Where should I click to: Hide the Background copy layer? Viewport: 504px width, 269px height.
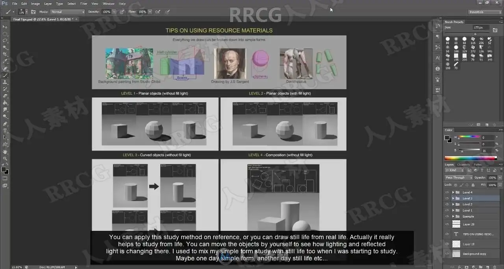click(447, 254)
